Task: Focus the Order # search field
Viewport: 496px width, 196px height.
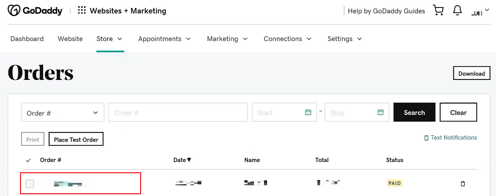Action: pyautogui.click(x=178, y=112)
